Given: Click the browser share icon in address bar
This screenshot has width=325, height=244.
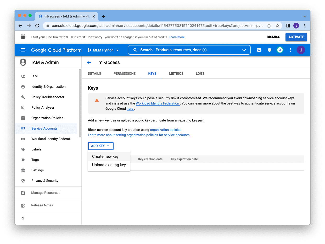Looking at the screenshot, I should click(269, 26).
